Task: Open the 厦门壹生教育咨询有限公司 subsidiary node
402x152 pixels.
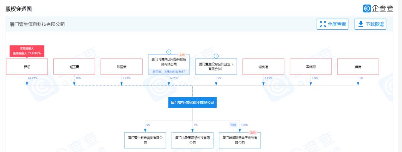Action: pyautogui.click(x=145, y=140)
